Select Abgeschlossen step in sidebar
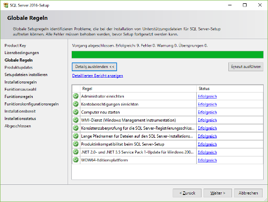The width and height of the screenshot is (268, 202). pyautogui.click(x=18, y=126)
